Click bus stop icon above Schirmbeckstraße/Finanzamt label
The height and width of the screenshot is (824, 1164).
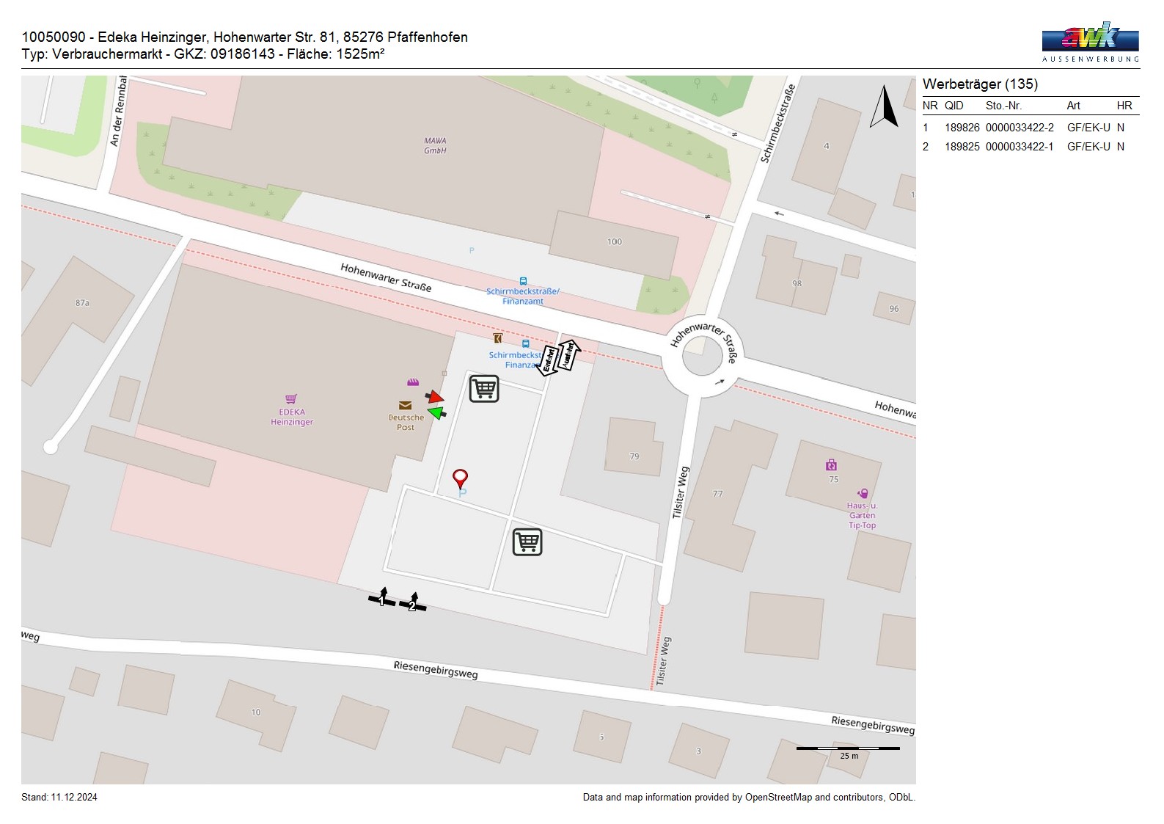523,281
